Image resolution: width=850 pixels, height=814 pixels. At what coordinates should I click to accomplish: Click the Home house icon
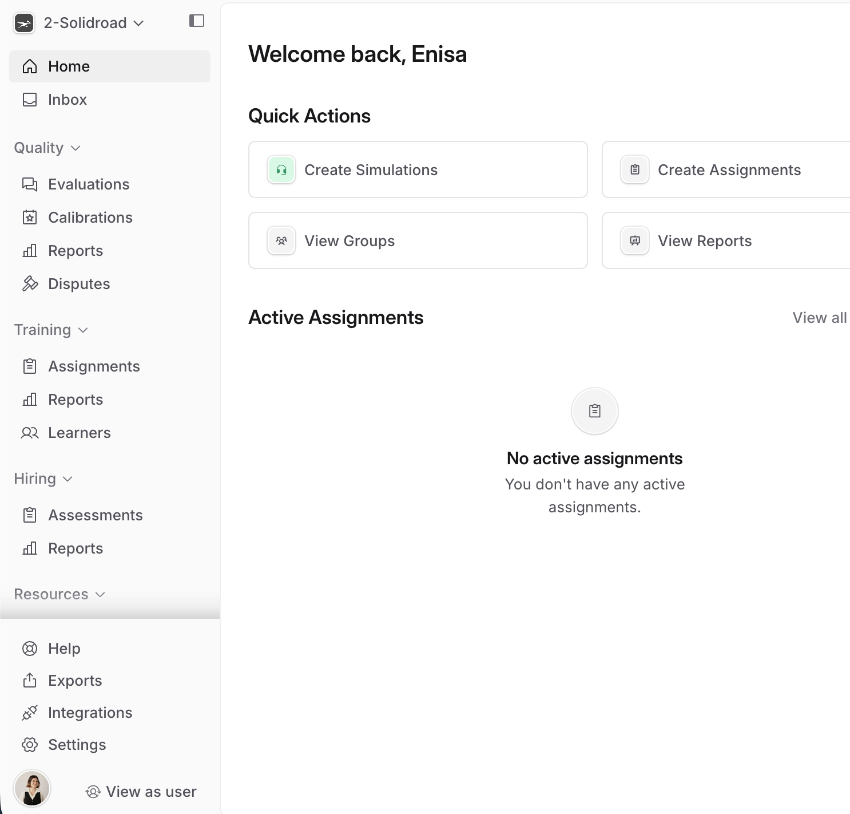coord(30,66)
